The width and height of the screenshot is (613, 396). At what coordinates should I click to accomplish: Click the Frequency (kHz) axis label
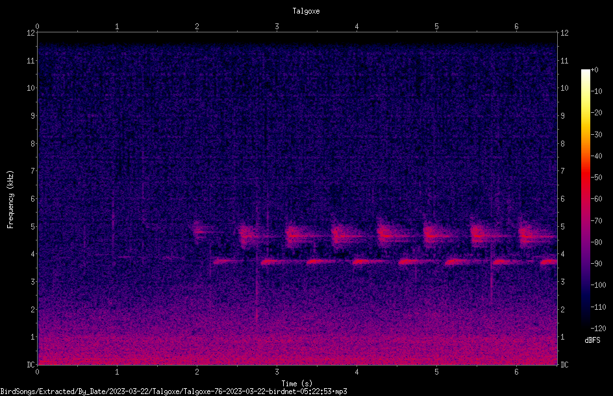pyautogui.click(x=10, y=199)
